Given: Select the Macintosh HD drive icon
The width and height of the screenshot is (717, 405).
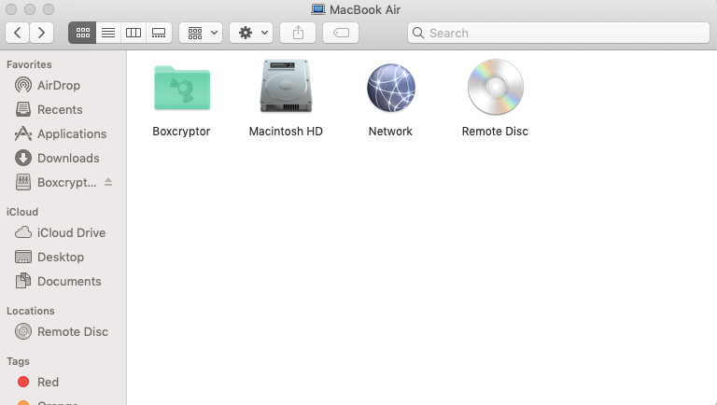Looking at the screenshot, I should [x=286, y=86].
